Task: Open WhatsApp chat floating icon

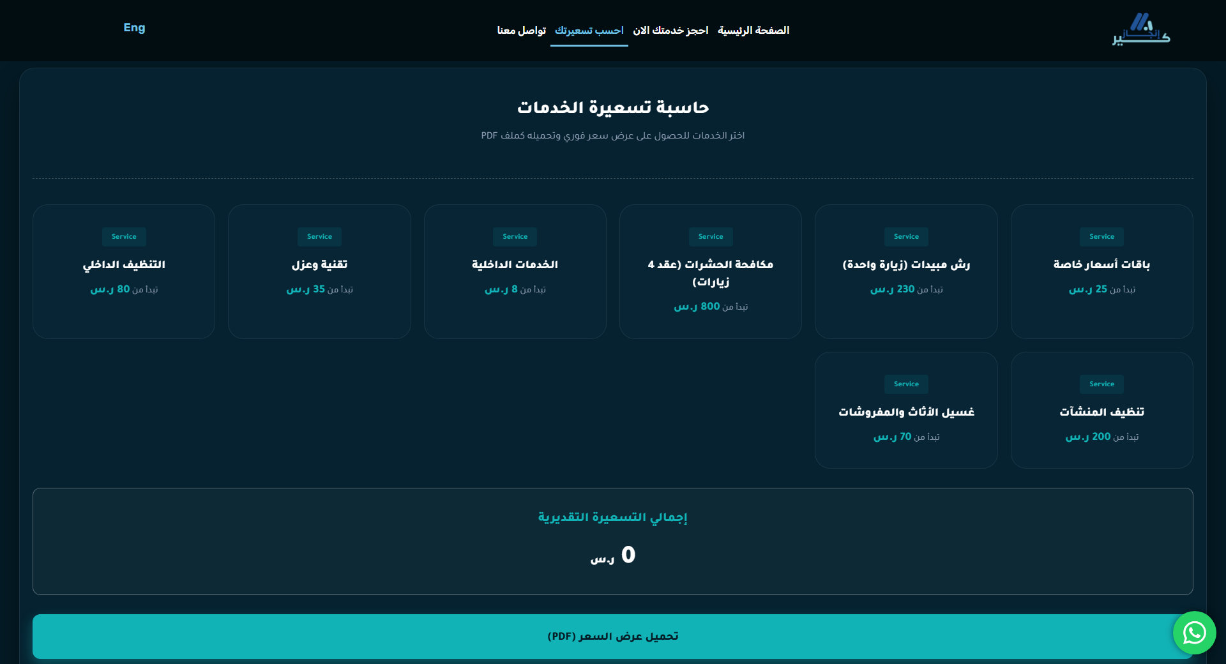Action: [1194, 633]
